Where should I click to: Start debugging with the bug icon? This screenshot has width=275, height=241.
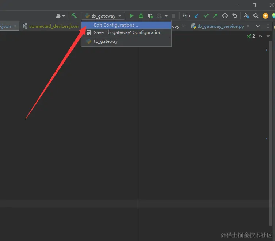pos(141,16)
